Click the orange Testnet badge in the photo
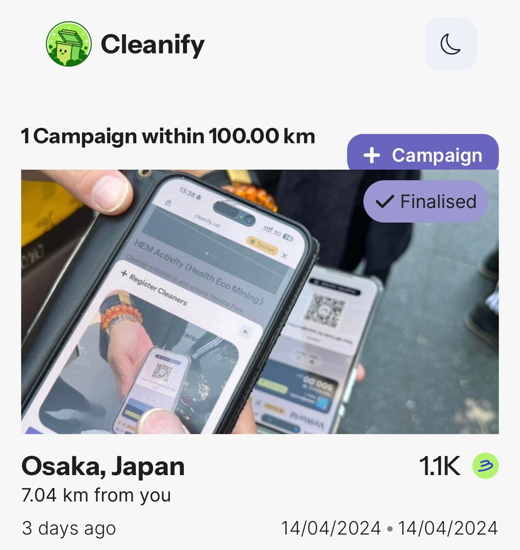This screenshot has width=520, height=550. (x=262, y=245)
